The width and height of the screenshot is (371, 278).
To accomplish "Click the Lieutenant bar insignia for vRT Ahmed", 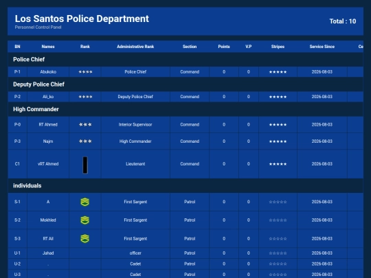I will 85,165.
